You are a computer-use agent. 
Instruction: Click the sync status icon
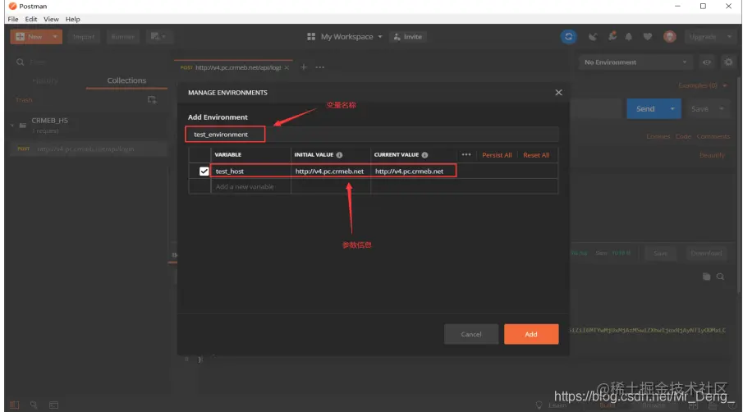[x=569, y=36]
